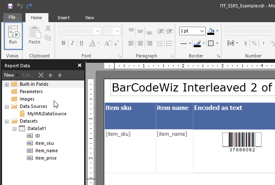Center align text
The width and height of the screenshot is (275, 185).
[x=140, y=43]
